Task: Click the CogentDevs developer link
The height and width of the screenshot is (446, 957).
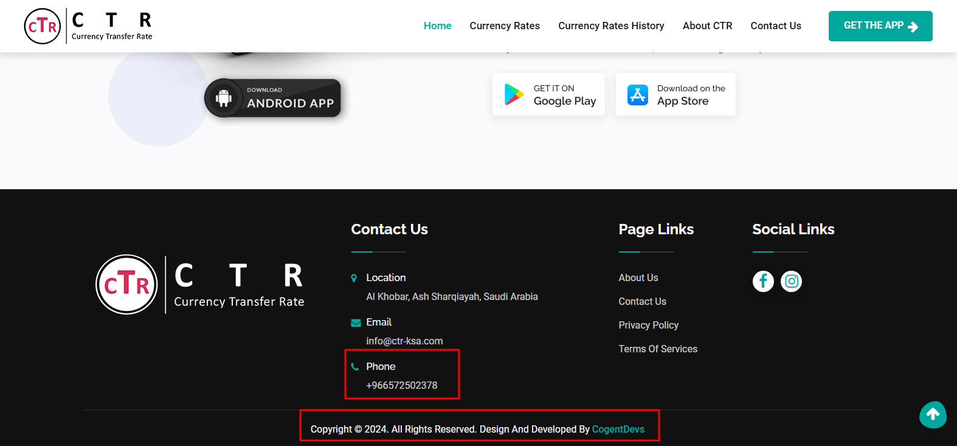Action: (618, 429)
